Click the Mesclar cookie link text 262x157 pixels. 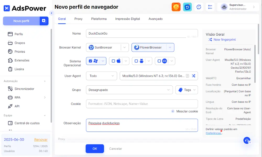click(x=187, y=111)
